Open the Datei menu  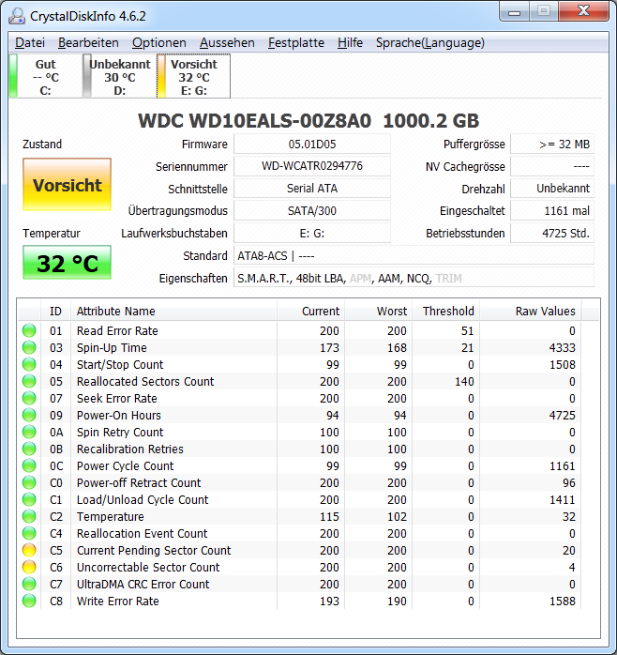(x=30, y=42)
